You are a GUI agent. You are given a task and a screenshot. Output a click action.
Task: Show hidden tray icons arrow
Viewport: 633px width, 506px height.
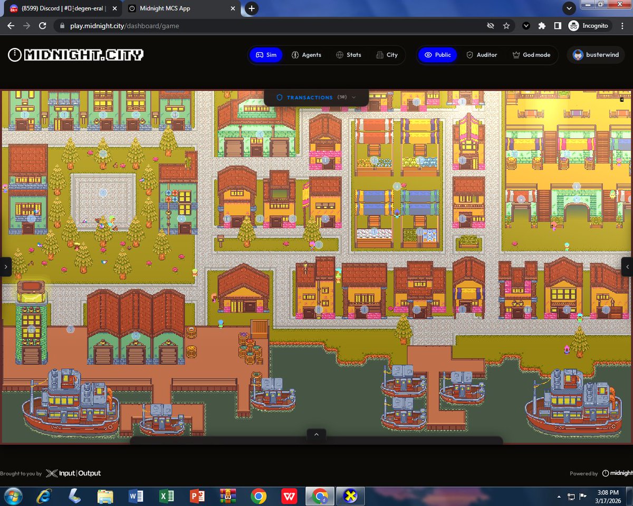(559, 497)
